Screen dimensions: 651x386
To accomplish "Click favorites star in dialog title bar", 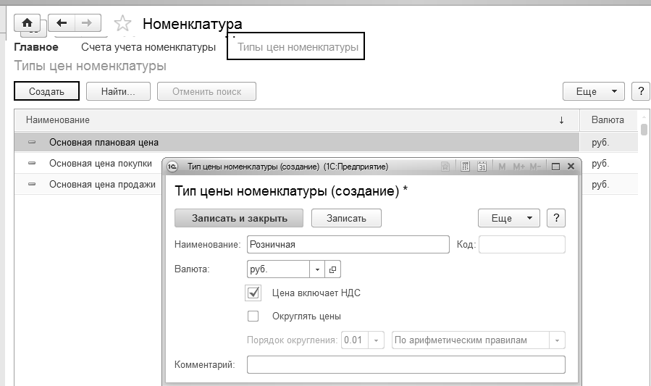I will point(445,167).
